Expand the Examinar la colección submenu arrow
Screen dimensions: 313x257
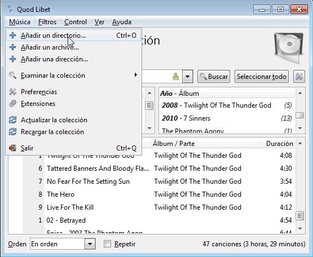click(x=136, y=75)
